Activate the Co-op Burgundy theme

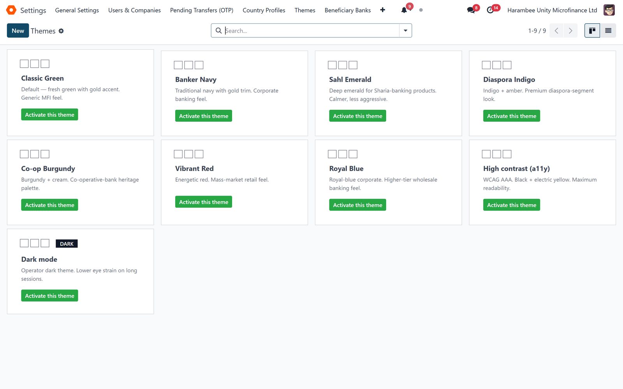point(49,205)
